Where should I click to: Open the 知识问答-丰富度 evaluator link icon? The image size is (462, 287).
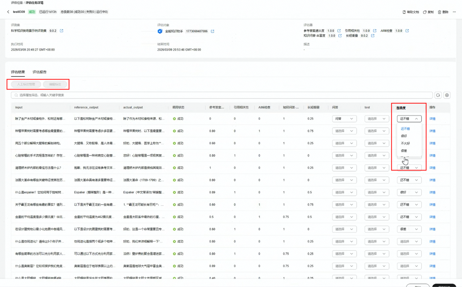(x=340, y=36)
